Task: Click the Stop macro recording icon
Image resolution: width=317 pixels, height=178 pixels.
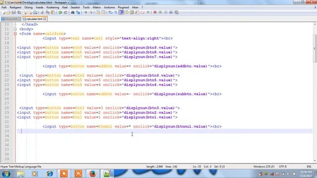Action: (160, 12)
